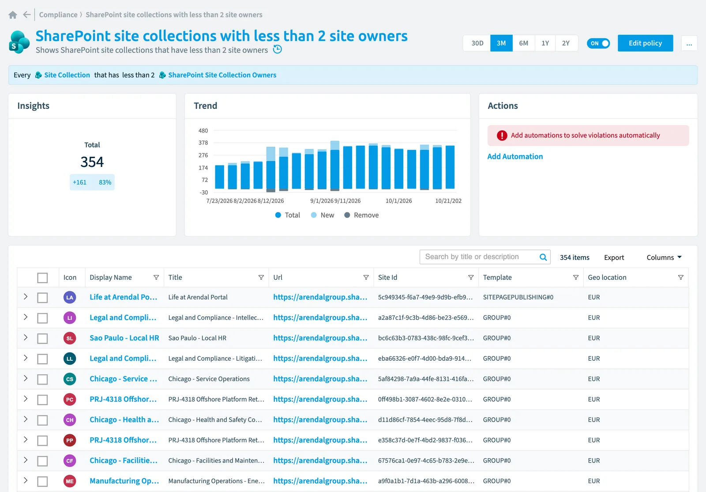Click the ME avatar for Manufacturing Operations row
The image size is (706, 492).
tap(70, 481)
